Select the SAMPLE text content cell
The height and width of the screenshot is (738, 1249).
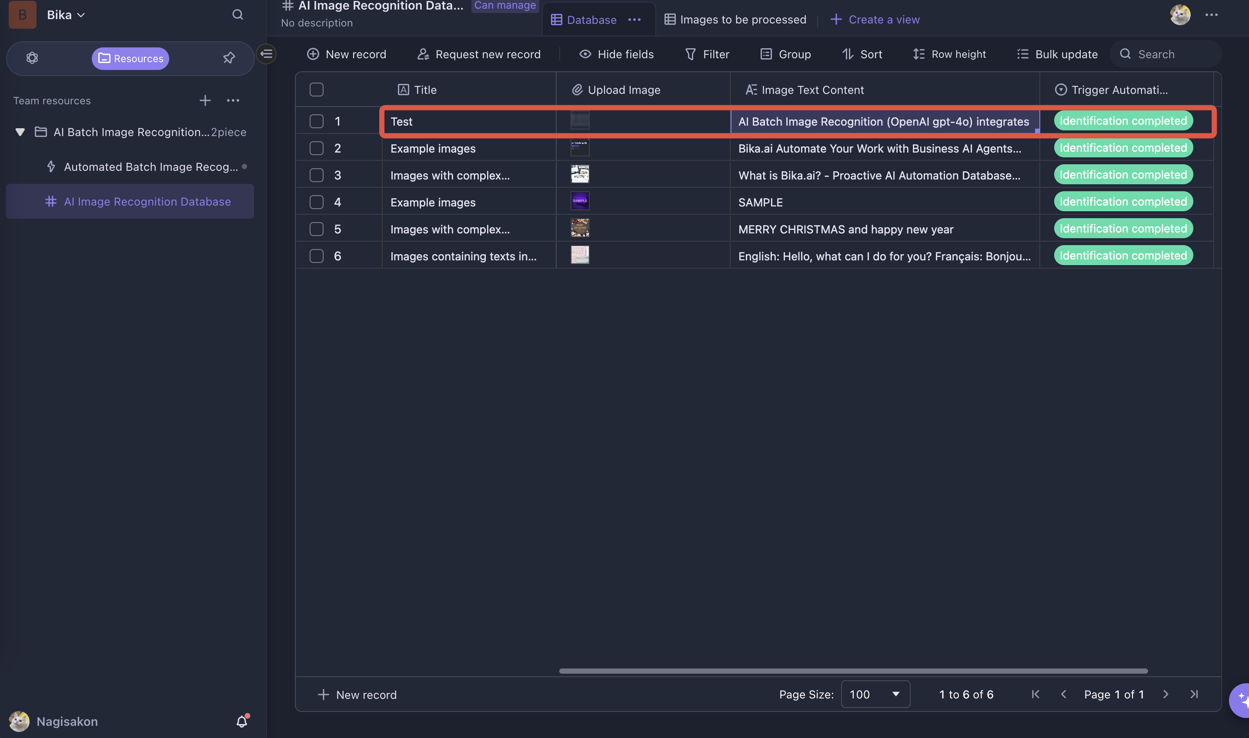pos(885,202)
